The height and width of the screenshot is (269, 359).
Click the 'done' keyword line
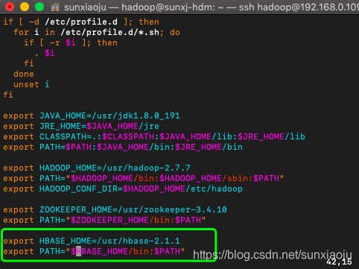(24, 74)
